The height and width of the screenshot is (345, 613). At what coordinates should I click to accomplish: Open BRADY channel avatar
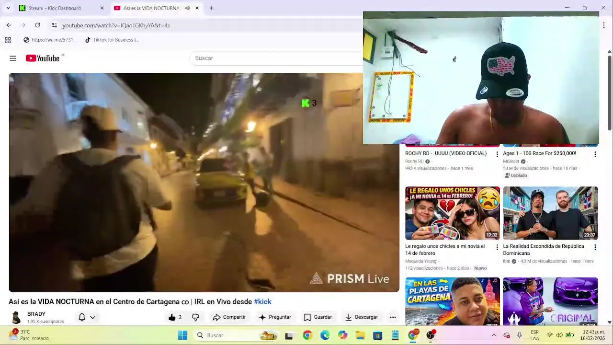pyautogui.click(x=16, y=317)
